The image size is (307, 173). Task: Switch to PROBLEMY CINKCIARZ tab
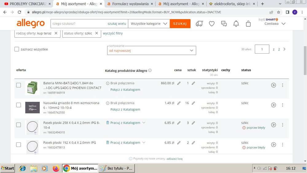27,4
